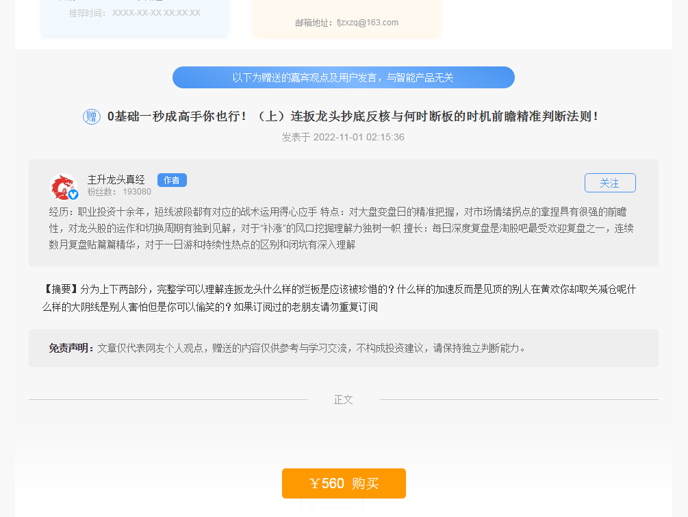Screen dimensions: 688x517
Task: Click the author bio starting with 经历
Action: pos(342,227)
